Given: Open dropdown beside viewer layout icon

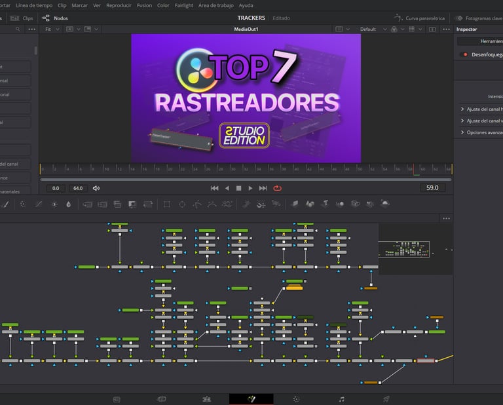Looking at the screenshot, I should [x=348, y=29].
